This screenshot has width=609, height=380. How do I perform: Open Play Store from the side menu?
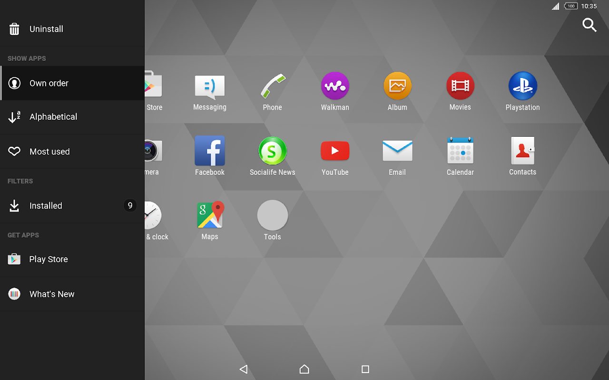click(72, 259)
